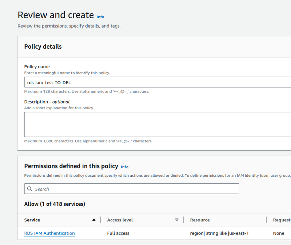Sort by the Access level column header
291x245 pixels.
(x=120, y=220)
